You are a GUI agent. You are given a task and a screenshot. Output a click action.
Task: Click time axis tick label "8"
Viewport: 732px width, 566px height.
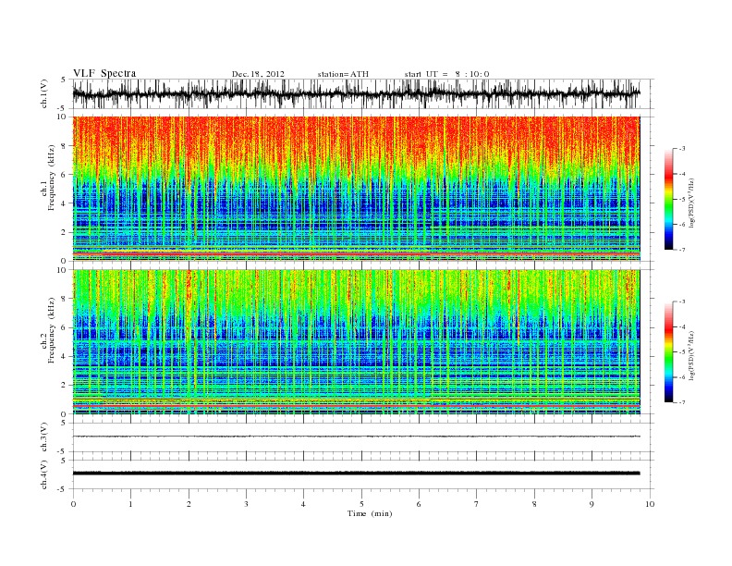[x=534, y=504]
